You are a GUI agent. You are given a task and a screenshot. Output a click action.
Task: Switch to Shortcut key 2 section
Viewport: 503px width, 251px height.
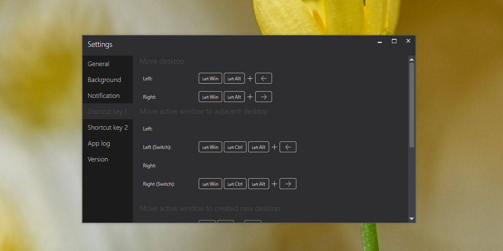(107, 127)
